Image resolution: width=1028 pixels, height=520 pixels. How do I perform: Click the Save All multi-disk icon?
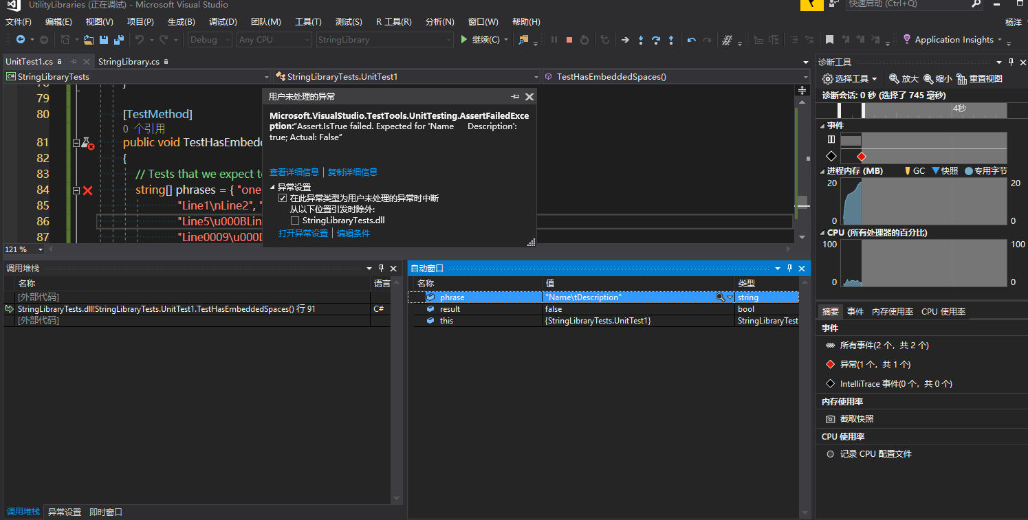click(118, 40)
